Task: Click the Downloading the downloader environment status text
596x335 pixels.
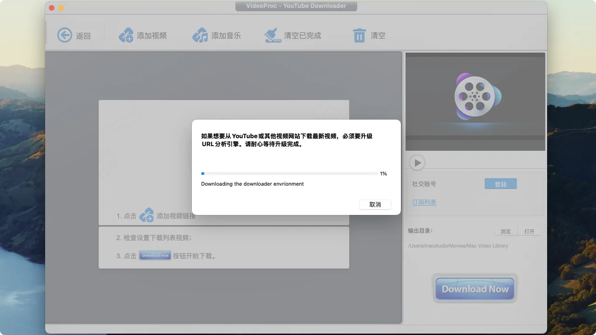Action: point(252,184)
